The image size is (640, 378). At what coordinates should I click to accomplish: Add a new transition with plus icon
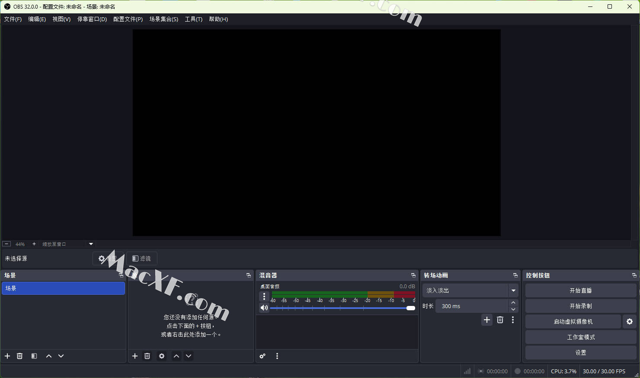[x=487, y=320]
